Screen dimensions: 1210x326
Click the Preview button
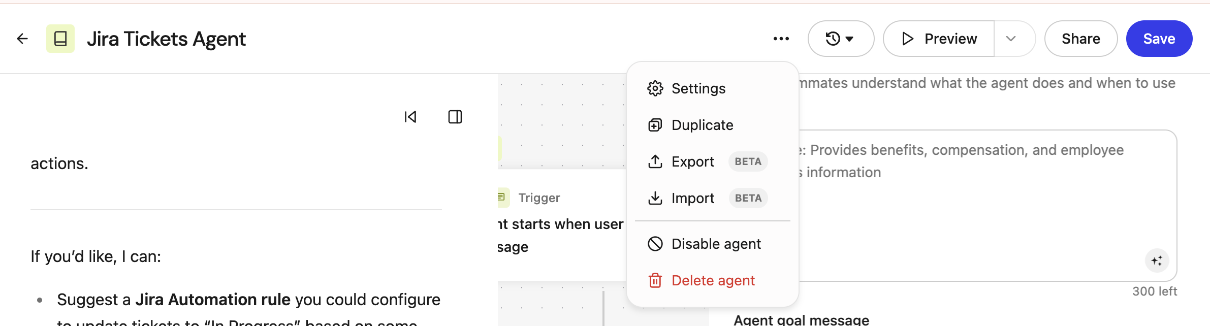[939, 39]
